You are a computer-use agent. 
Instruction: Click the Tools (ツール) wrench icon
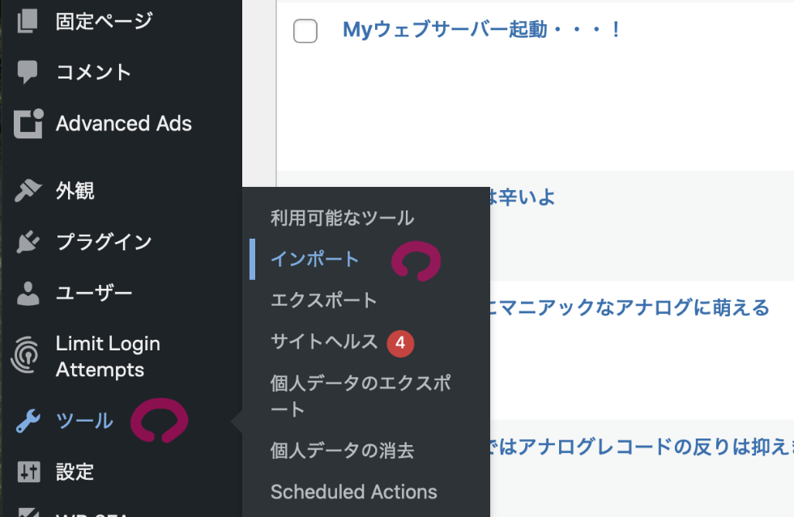coord(28,421)
